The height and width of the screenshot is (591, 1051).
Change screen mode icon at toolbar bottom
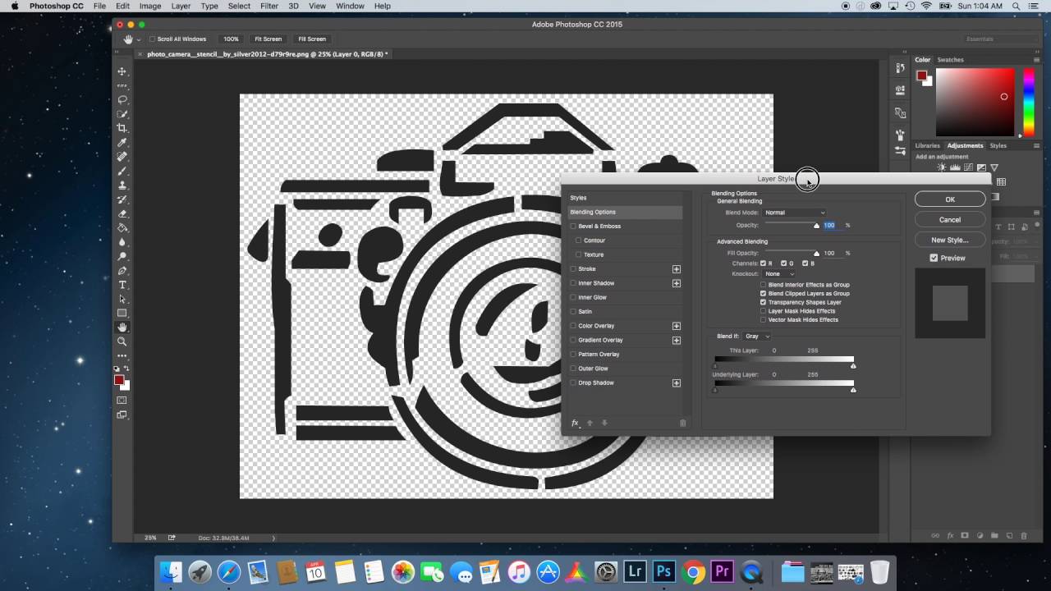(x=122, y=415)
